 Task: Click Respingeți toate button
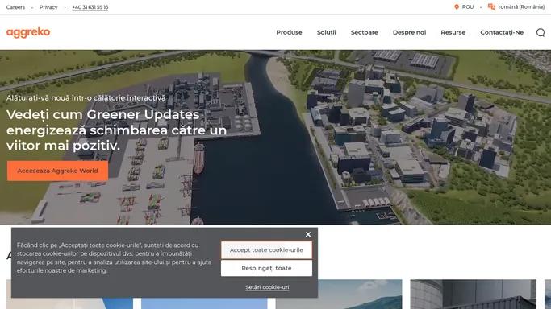[x=266, y=268]
